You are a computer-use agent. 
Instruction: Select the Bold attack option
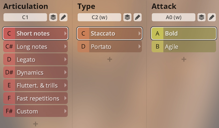[184, 33]
